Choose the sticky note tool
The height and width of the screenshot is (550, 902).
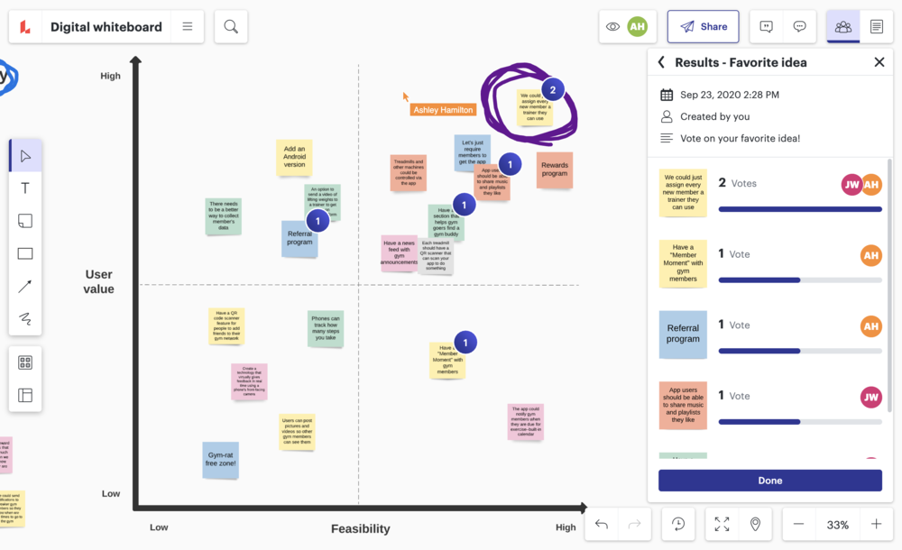25,221
